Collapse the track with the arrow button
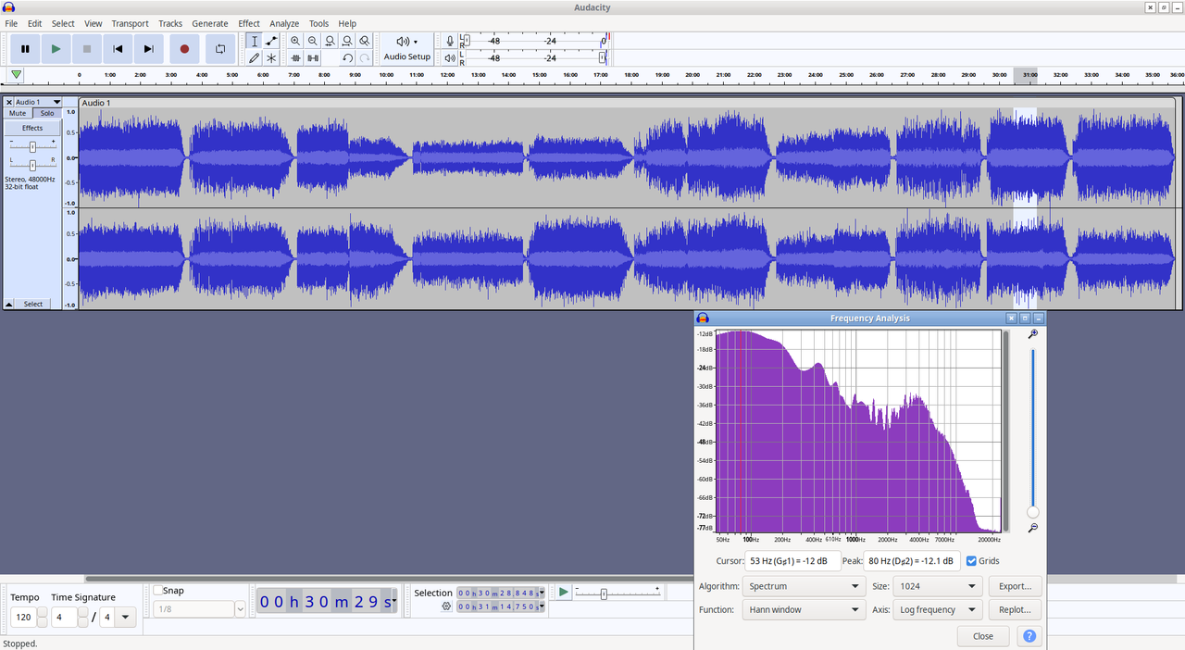Viewport: 1185px width, 650px height. coord(9,304)
